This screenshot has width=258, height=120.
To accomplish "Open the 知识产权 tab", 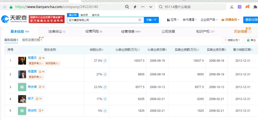I will coord(205,32).
